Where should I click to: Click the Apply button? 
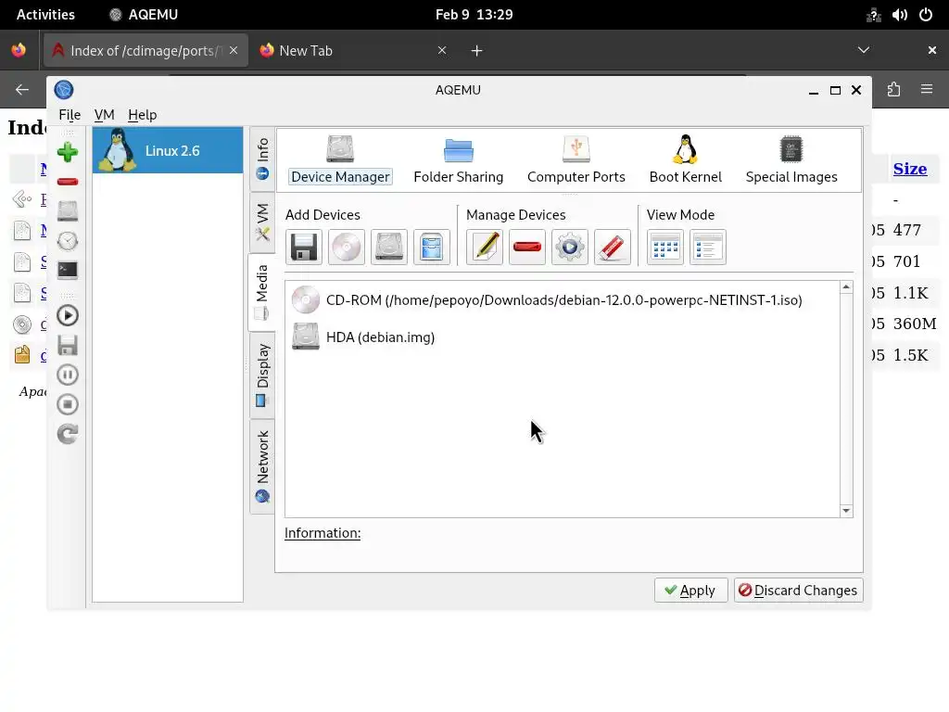click(x=690, y=591)
